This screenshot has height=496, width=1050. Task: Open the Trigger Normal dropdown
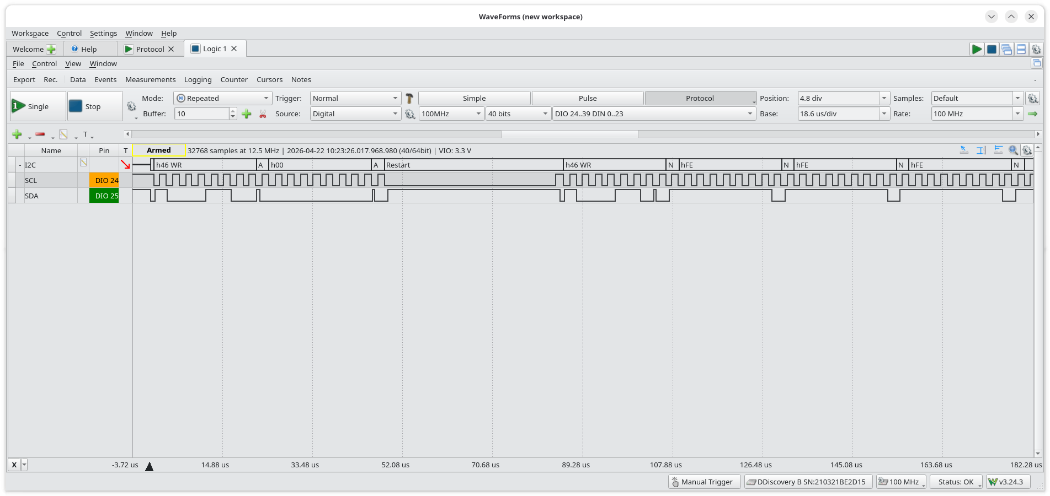(x=355, y=99)
